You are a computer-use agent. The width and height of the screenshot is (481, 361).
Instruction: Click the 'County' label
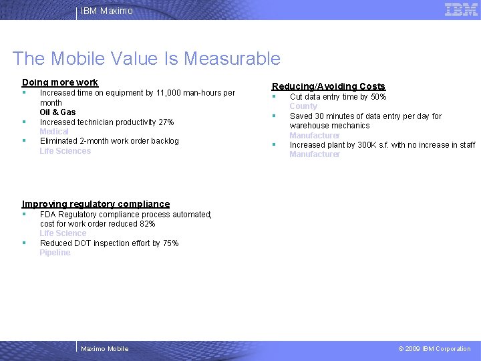coord(303,106)
